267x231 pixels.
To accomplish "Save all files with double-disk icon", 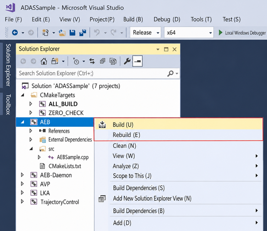I will (x=83, y=33).
